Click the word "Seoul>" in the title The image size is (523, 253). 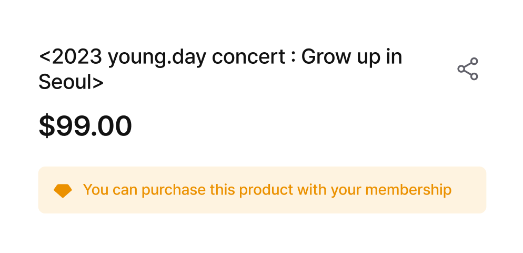click(x=71, y=82)
